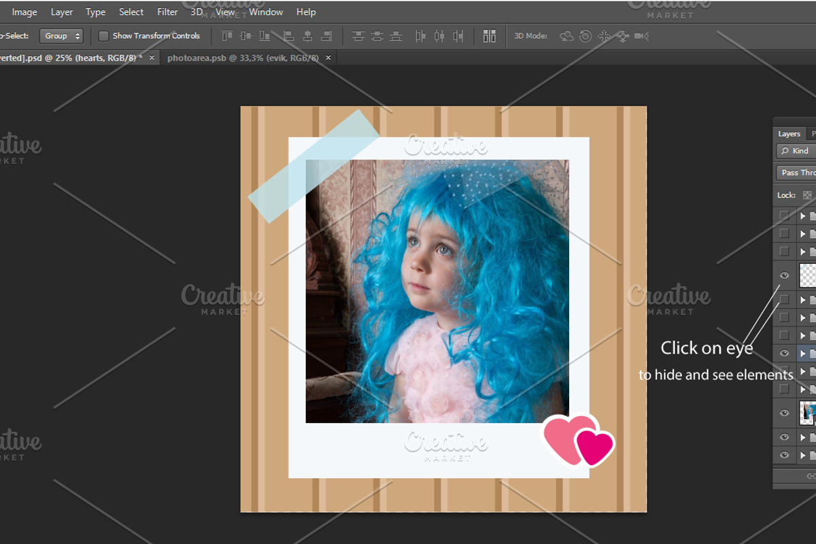
Task: Click the 3D camera view icon at far right
Action: point(639,36)
